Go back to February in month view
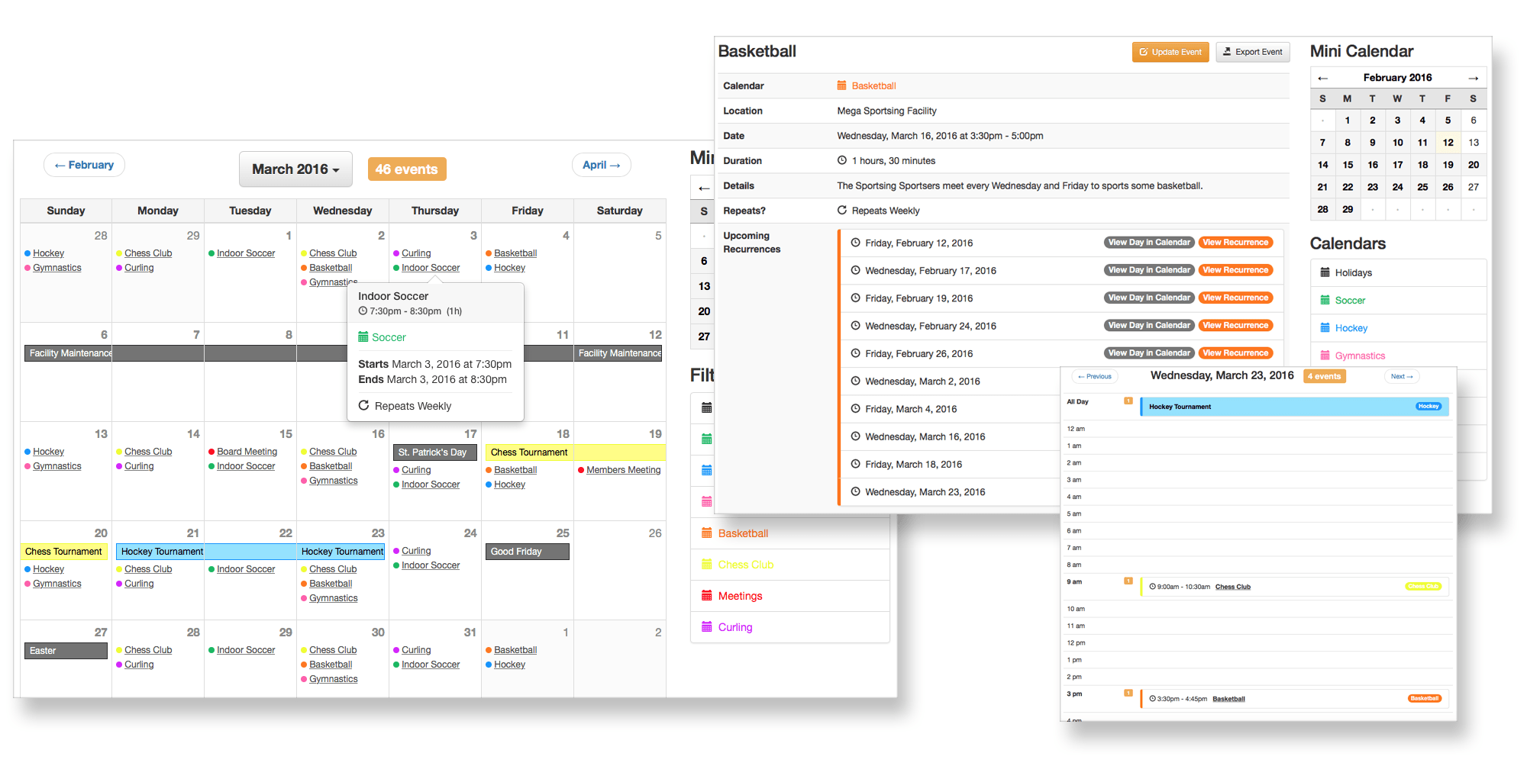Screen dimensions: 1527x763 84,165
